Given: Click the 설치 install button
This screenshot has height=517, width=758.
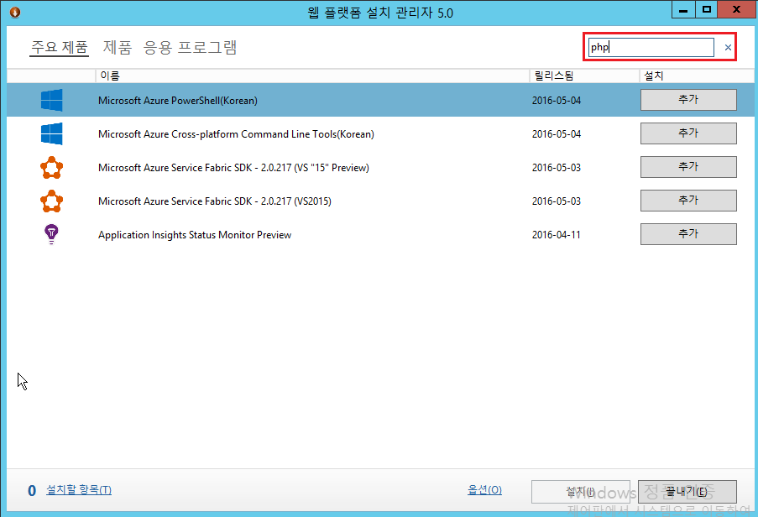Looking at the screenshot, I should (x=581, y=492).
